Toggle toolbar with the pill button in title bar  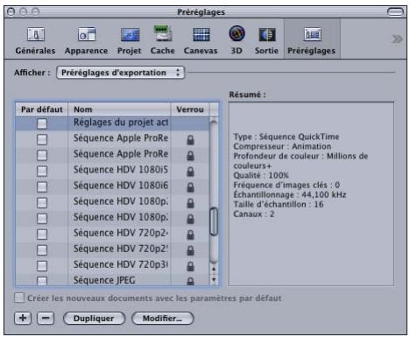coord(395,12)
